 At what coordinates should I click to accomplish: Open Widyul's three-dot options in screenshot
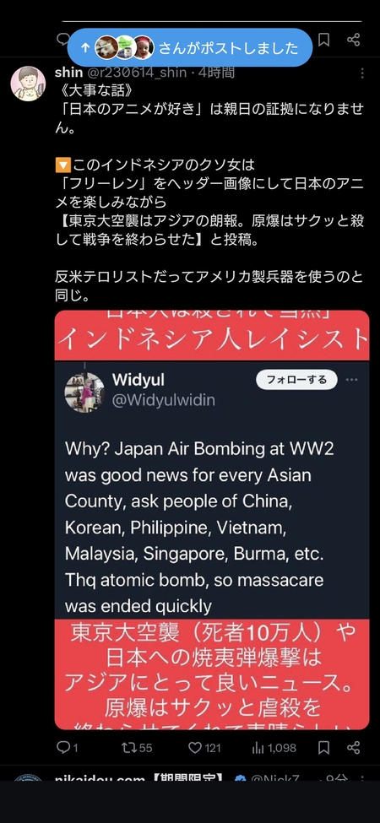tap(351, 380)
